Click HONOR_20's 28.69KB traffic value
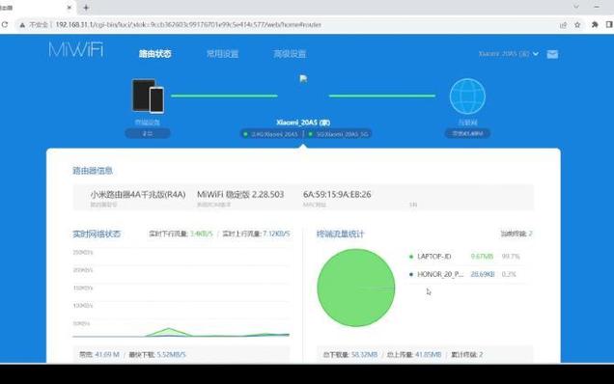614x384 pixels. coord(483,274)
